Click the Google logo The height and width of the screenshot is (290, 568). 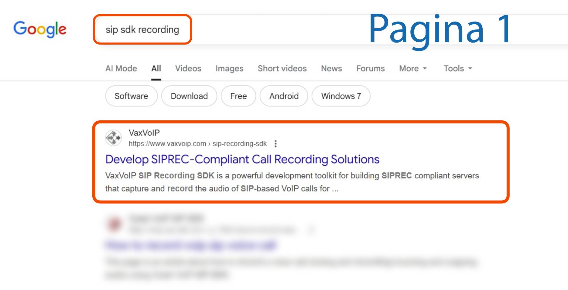click(40, 29)
